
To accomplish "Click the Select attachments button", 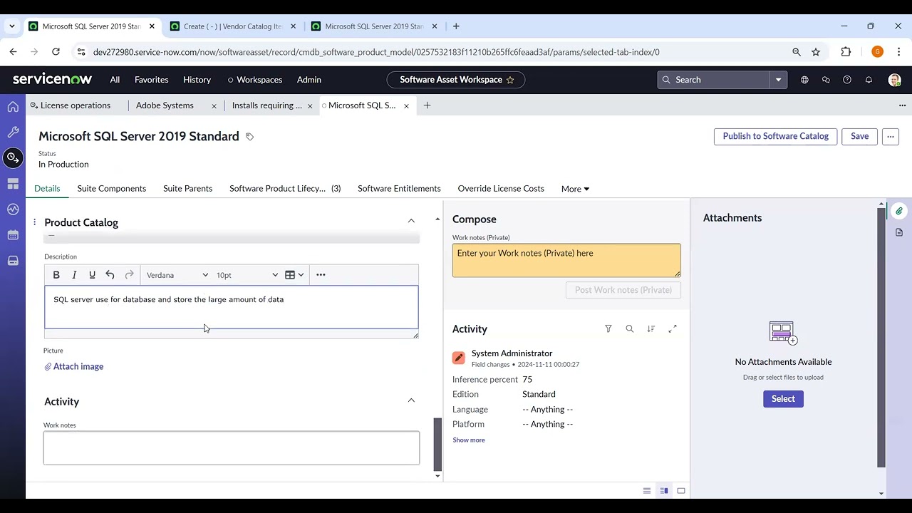I will click(783, 399).
